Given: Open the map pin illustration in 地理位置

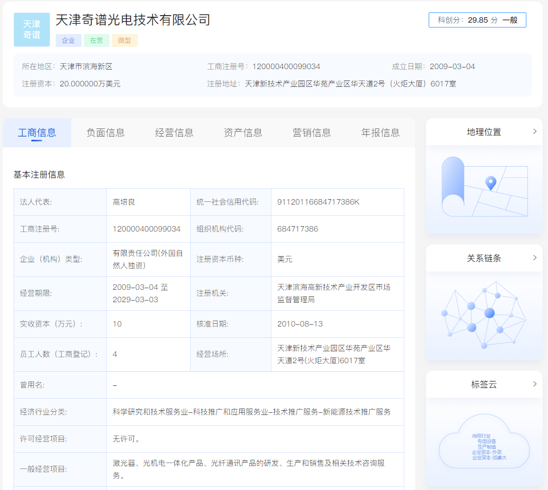Looking at the screenshot, I should (484, 187).
